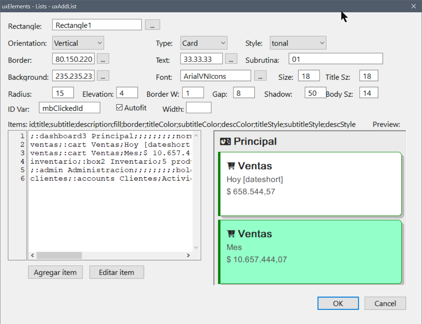The width and height of the screenshot is (422, 324).
Task: Click the cart icon in the green Ventas card
Action: click(231, 234)
